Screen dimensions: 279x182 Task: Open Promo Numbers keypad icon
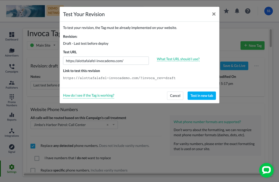[x=12, y=97]
